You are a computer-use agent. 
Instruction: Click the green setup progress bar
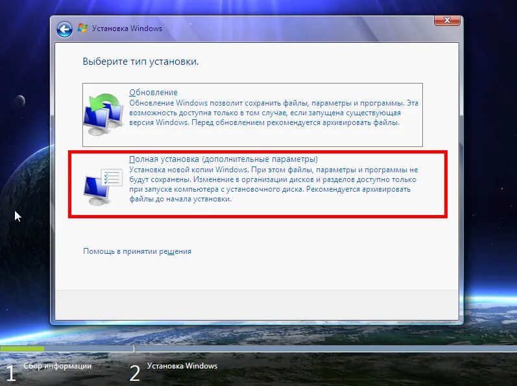click(x=22, y=348)
